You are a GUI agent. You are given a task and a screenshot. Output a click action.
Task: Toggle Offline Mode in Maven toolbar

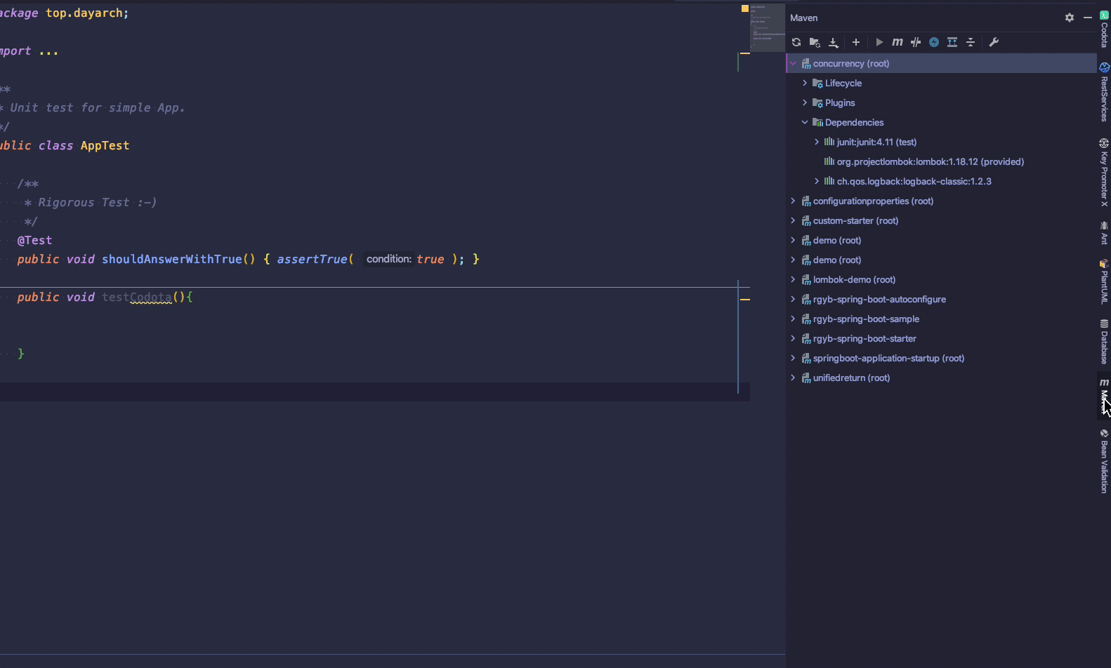point(916,42)
